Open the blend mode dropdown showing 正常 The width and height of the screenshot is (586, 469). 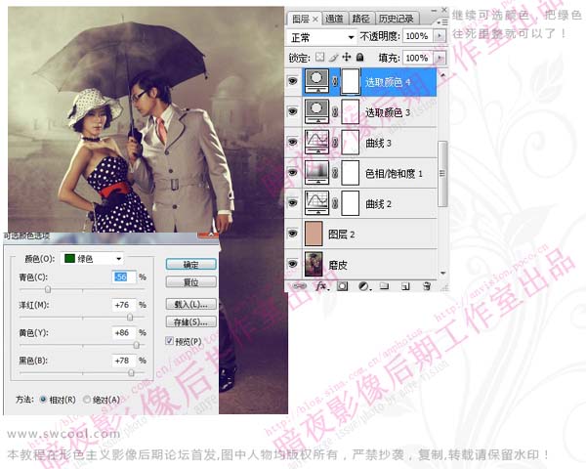click(x=323, y=35)
